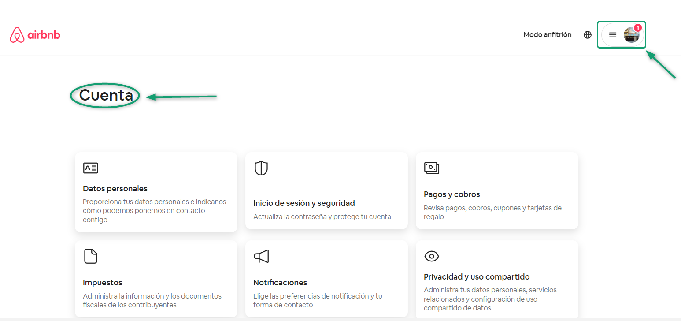The height and width of the screenshot is (321, 681).
Task: Click text 'Actualiza la contraseña y protege tu cuenta'
Action: pos(322,216)
